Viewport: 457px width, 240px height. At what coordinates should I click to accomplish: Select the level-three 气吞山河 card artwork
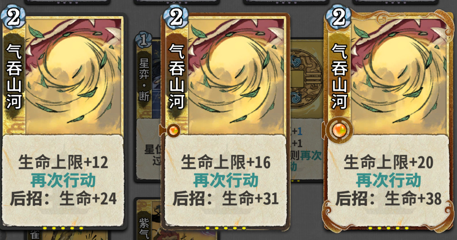click(x=399, y=76)
